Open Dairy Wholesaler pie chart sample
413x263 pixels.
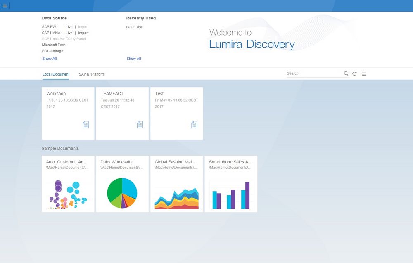122,193
